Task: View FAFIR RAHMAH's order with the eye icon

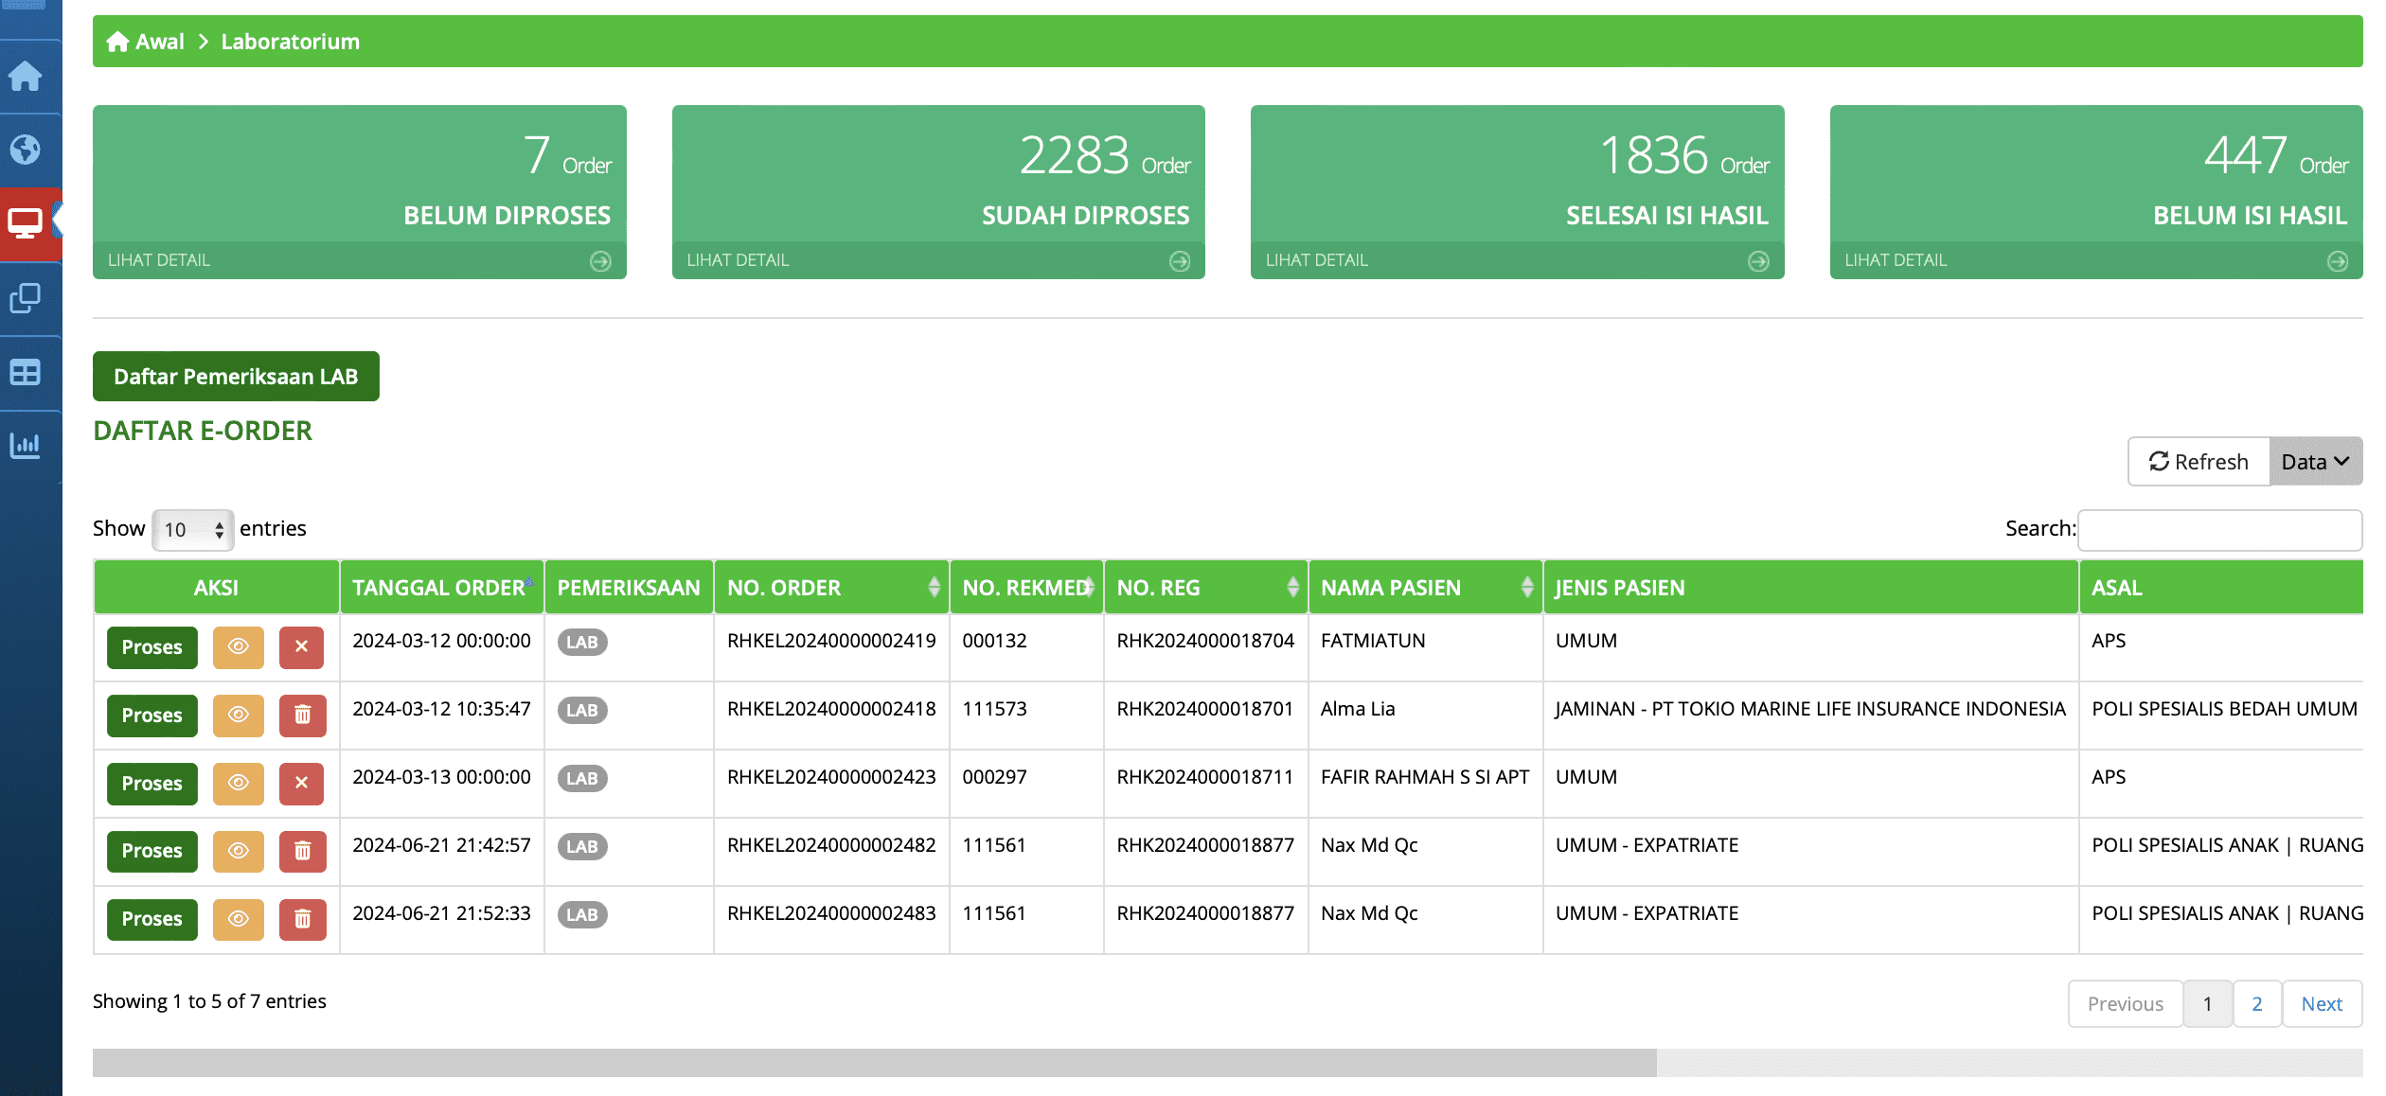Action: pyautogui.click(x=239, y=784)
